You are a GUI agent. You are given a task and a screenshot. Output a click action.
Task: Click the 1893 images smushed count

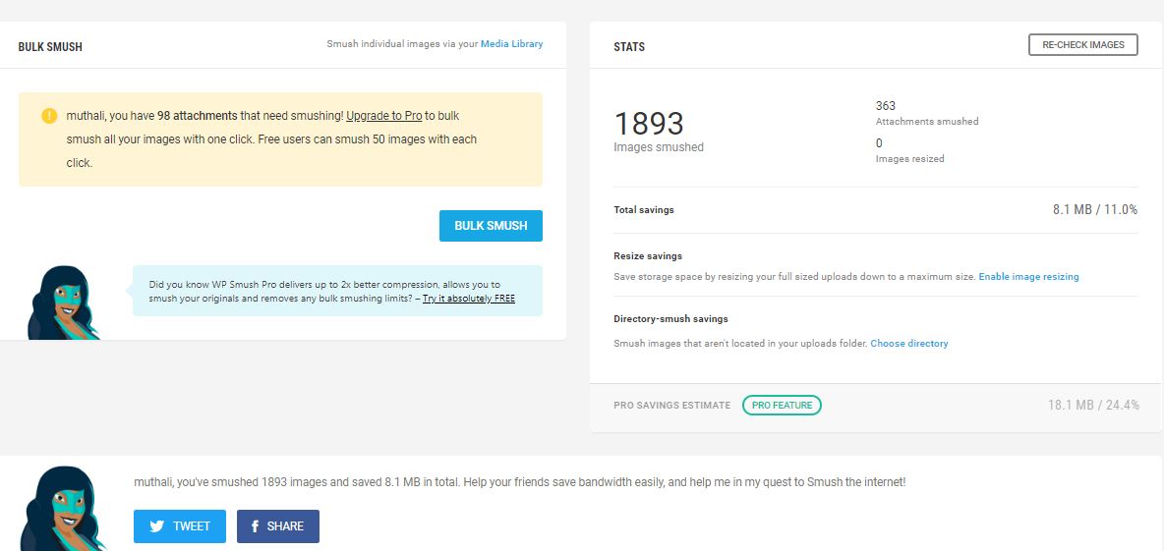click(x=649, y=124)
